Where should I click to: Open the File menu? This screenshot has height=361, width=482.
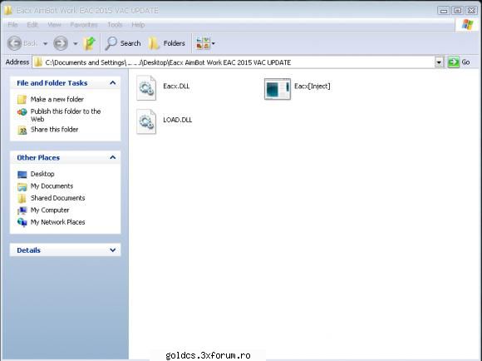tap(12, 25)
